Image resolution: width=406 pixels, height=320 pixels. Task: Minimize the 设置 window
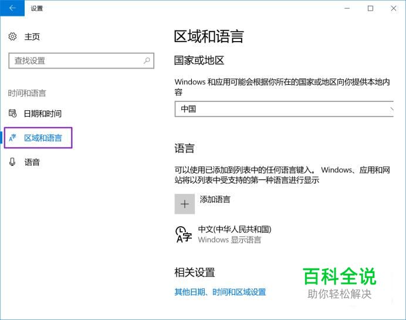point(347,8)
